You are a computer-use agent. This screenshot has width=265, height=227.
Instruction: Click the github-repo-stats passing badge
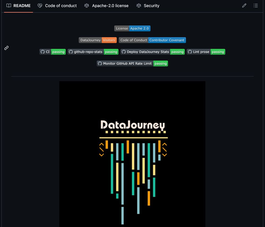click(93, 52)
